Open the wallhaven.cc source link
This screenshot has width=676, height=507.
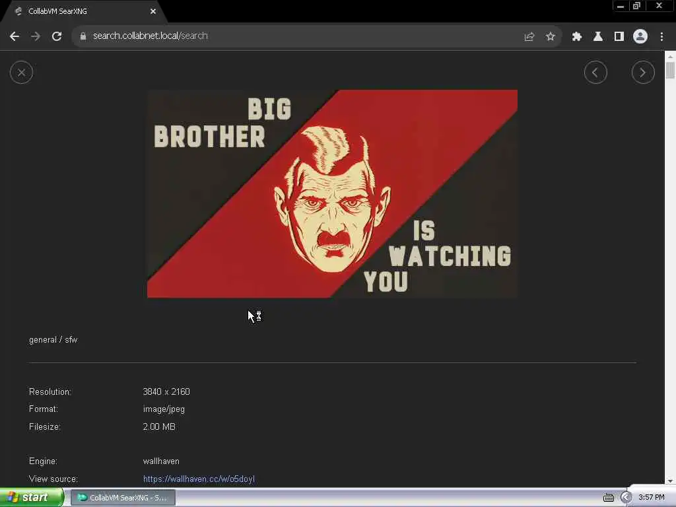199,479
